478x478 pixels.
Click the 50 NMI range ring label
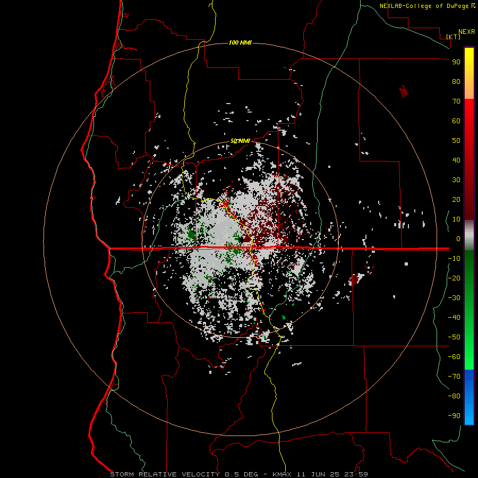coord(240,141)
